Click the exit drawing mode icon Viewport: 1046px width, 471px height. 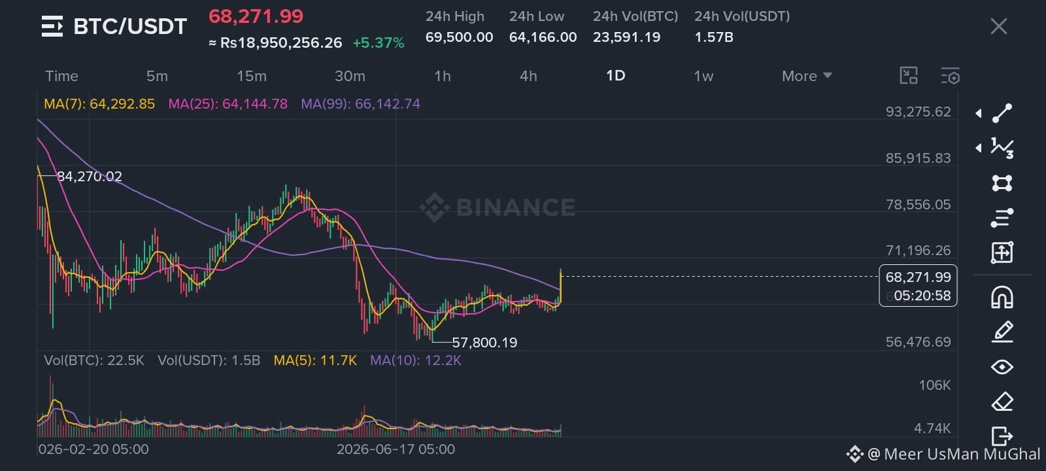(1002, 435)
